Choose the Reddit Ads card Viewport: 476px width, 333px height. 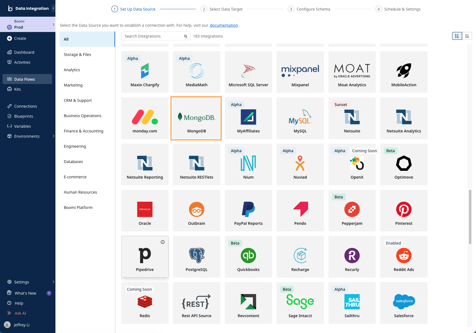tap(404, 257)
